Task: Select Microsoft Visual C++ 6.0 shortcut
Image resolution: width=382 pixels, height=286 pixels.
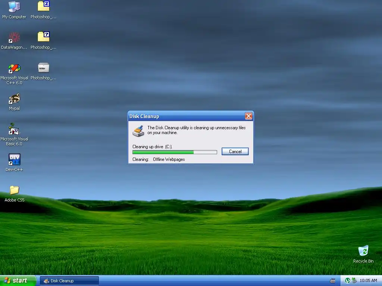Action: click(14, 74)
